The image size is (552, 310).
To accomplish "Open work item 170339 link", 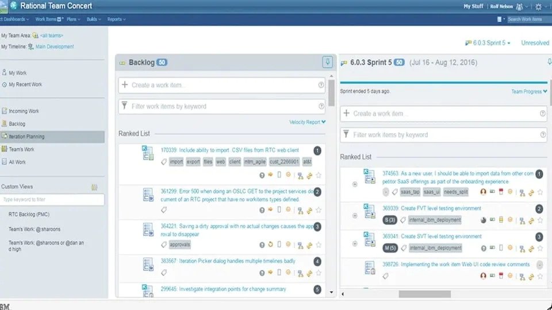I will pos(229,150).
